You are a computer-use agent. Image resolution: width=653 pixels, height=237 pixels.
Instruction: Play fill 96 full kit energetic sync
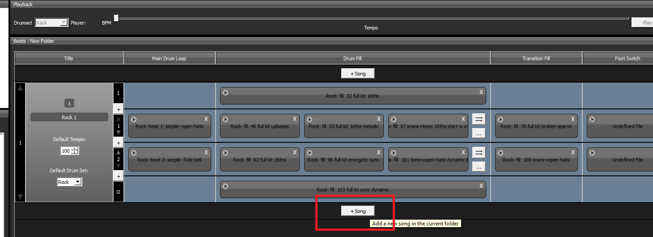(x=310, y=153)
